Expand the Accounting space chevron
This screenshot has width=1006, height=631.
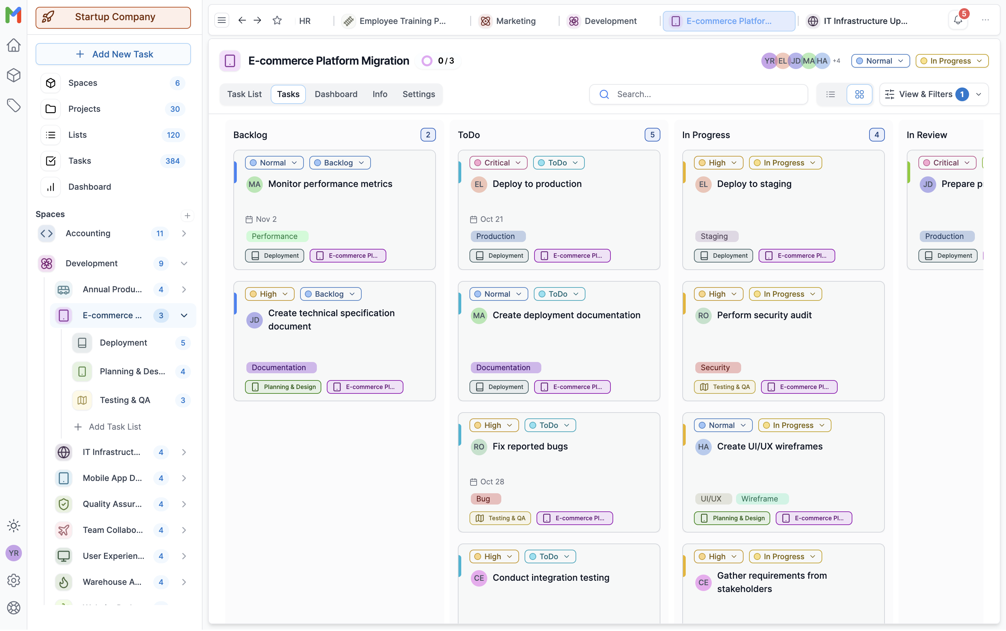184,233
